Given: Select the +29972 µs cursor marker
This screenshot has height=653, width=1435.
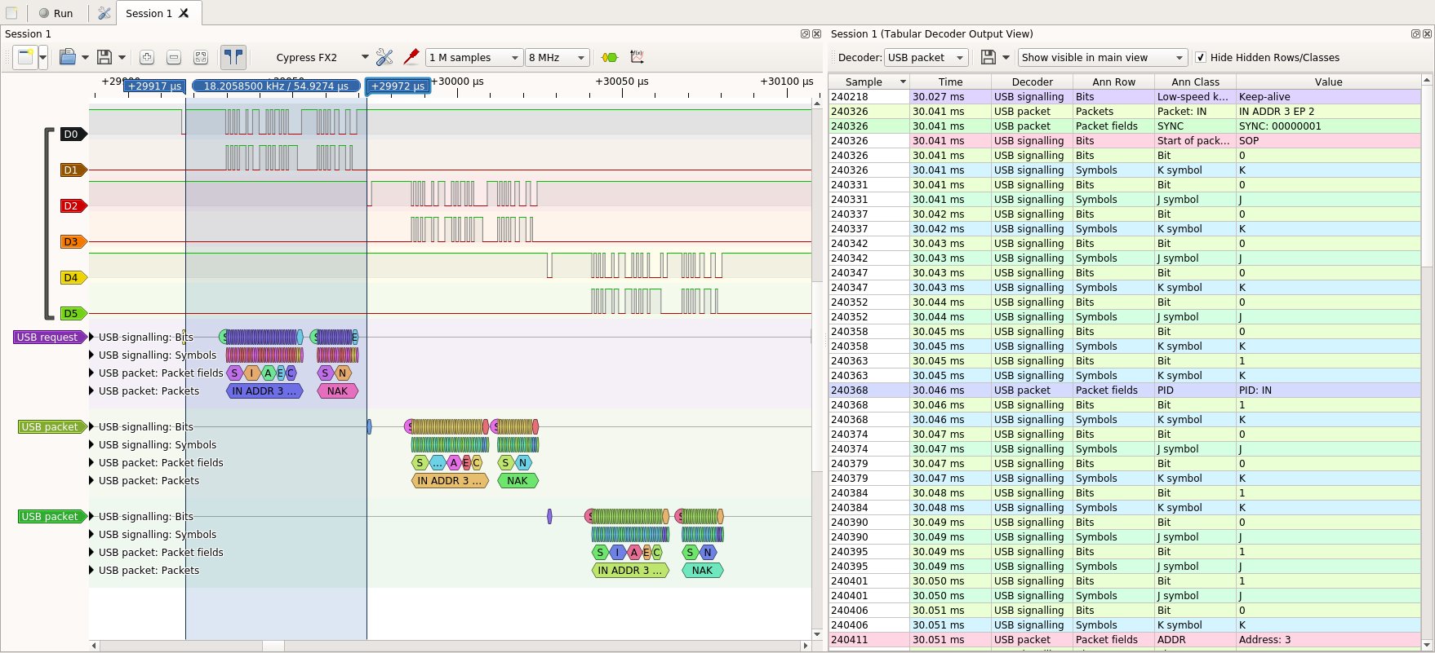Looking at the screenshot, I should [x=398, y=86].
